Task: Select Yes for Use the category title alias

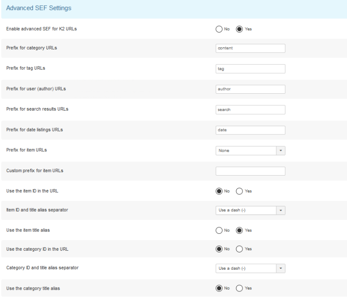Action: pyautogui.click(x=239, y=288)
